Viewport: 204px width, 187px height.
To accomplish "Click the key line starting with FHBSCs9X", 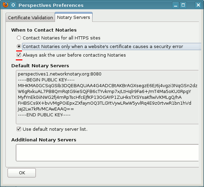I will (105, 103).
